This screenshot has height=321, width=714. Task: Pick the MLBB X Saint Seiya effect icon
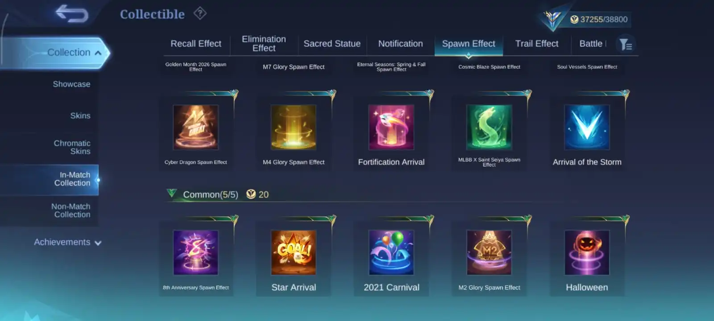tap(489, 127)
